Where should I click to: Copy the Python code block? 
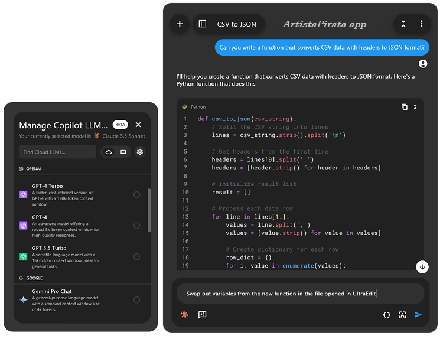coord(404,107)
